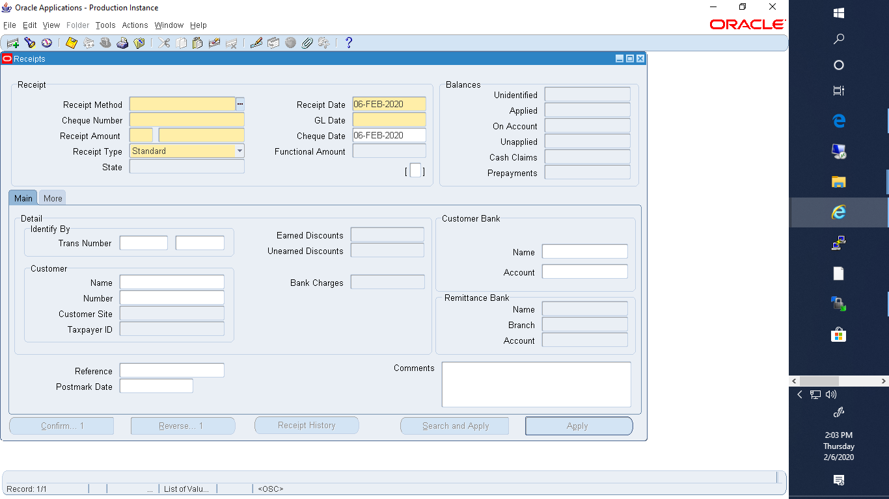Save the receipt using the diskette icon
This screenshot has height=499, width=889.
[x=72, y=42]
